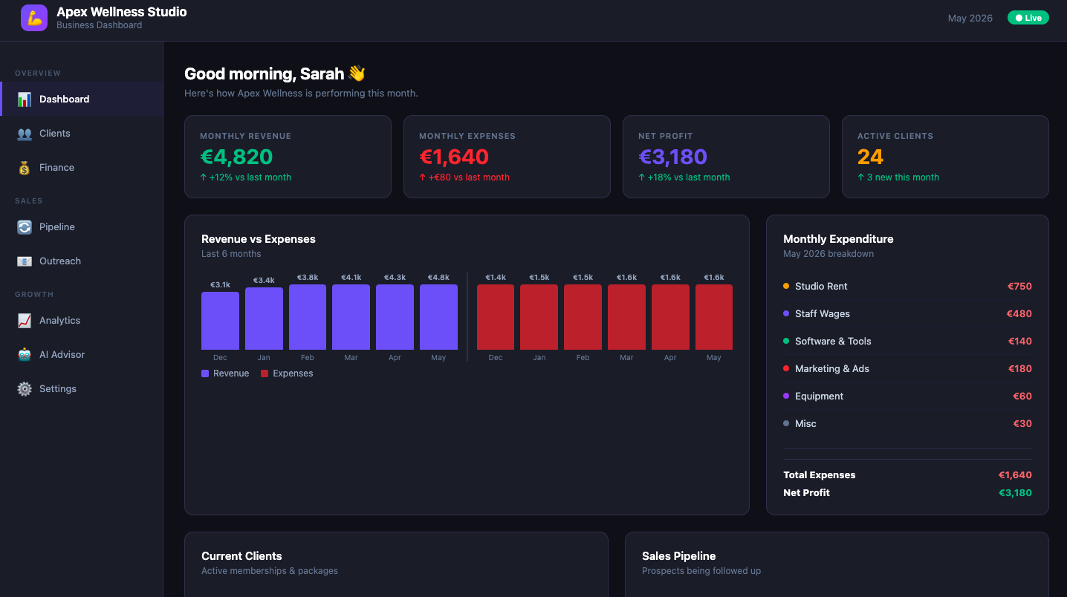Open the Finance section
This screenshot has height=597, width=1067.
pyautogui.click(x=82, y=167)
